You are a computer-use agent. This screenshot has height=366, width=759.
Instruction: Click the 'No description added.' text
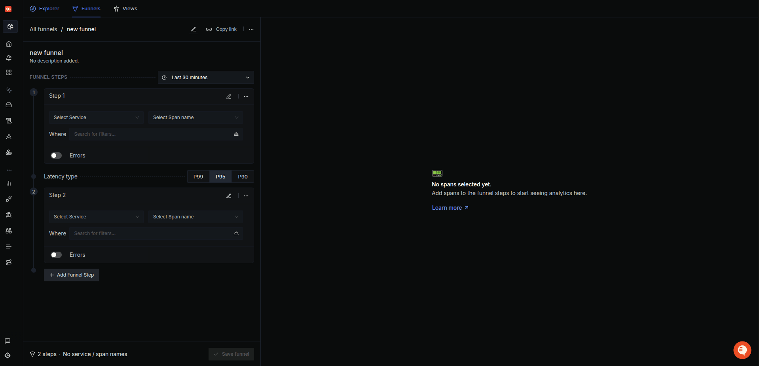pos(54,61)
